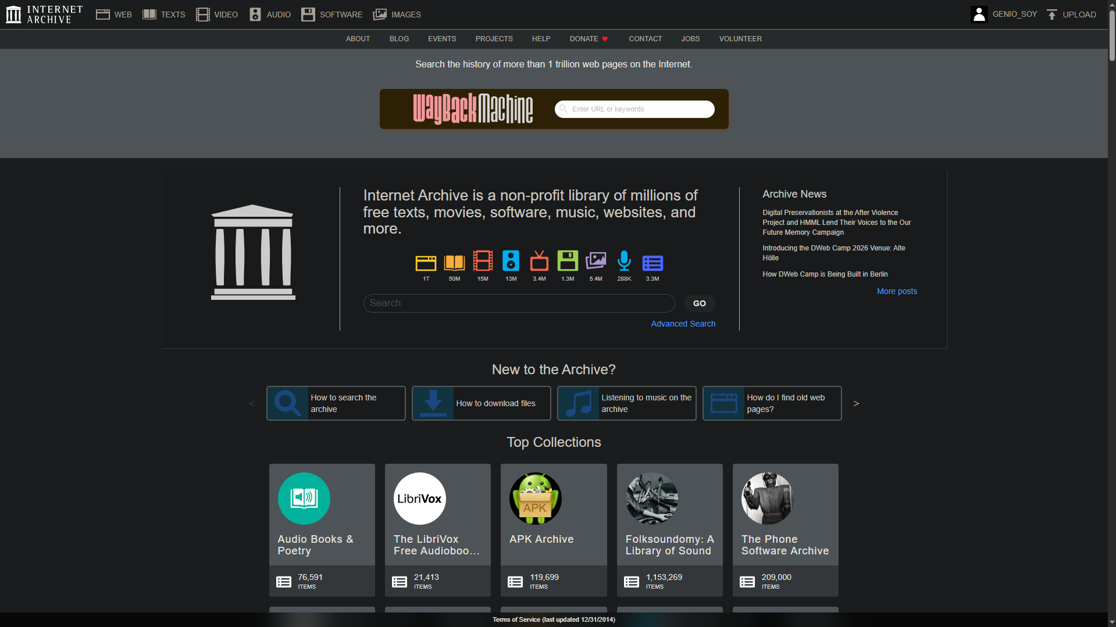Click the 119,699 items list icon
Screen dimensions: 1116x627
[515, 582]
